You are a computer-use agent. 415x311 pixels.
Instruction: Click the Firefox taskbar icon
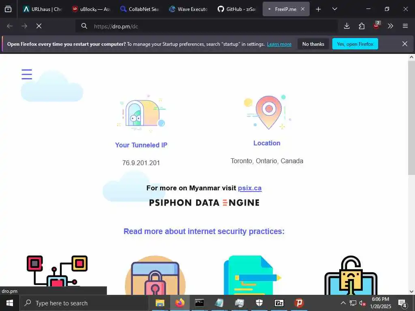coord(180,303)
